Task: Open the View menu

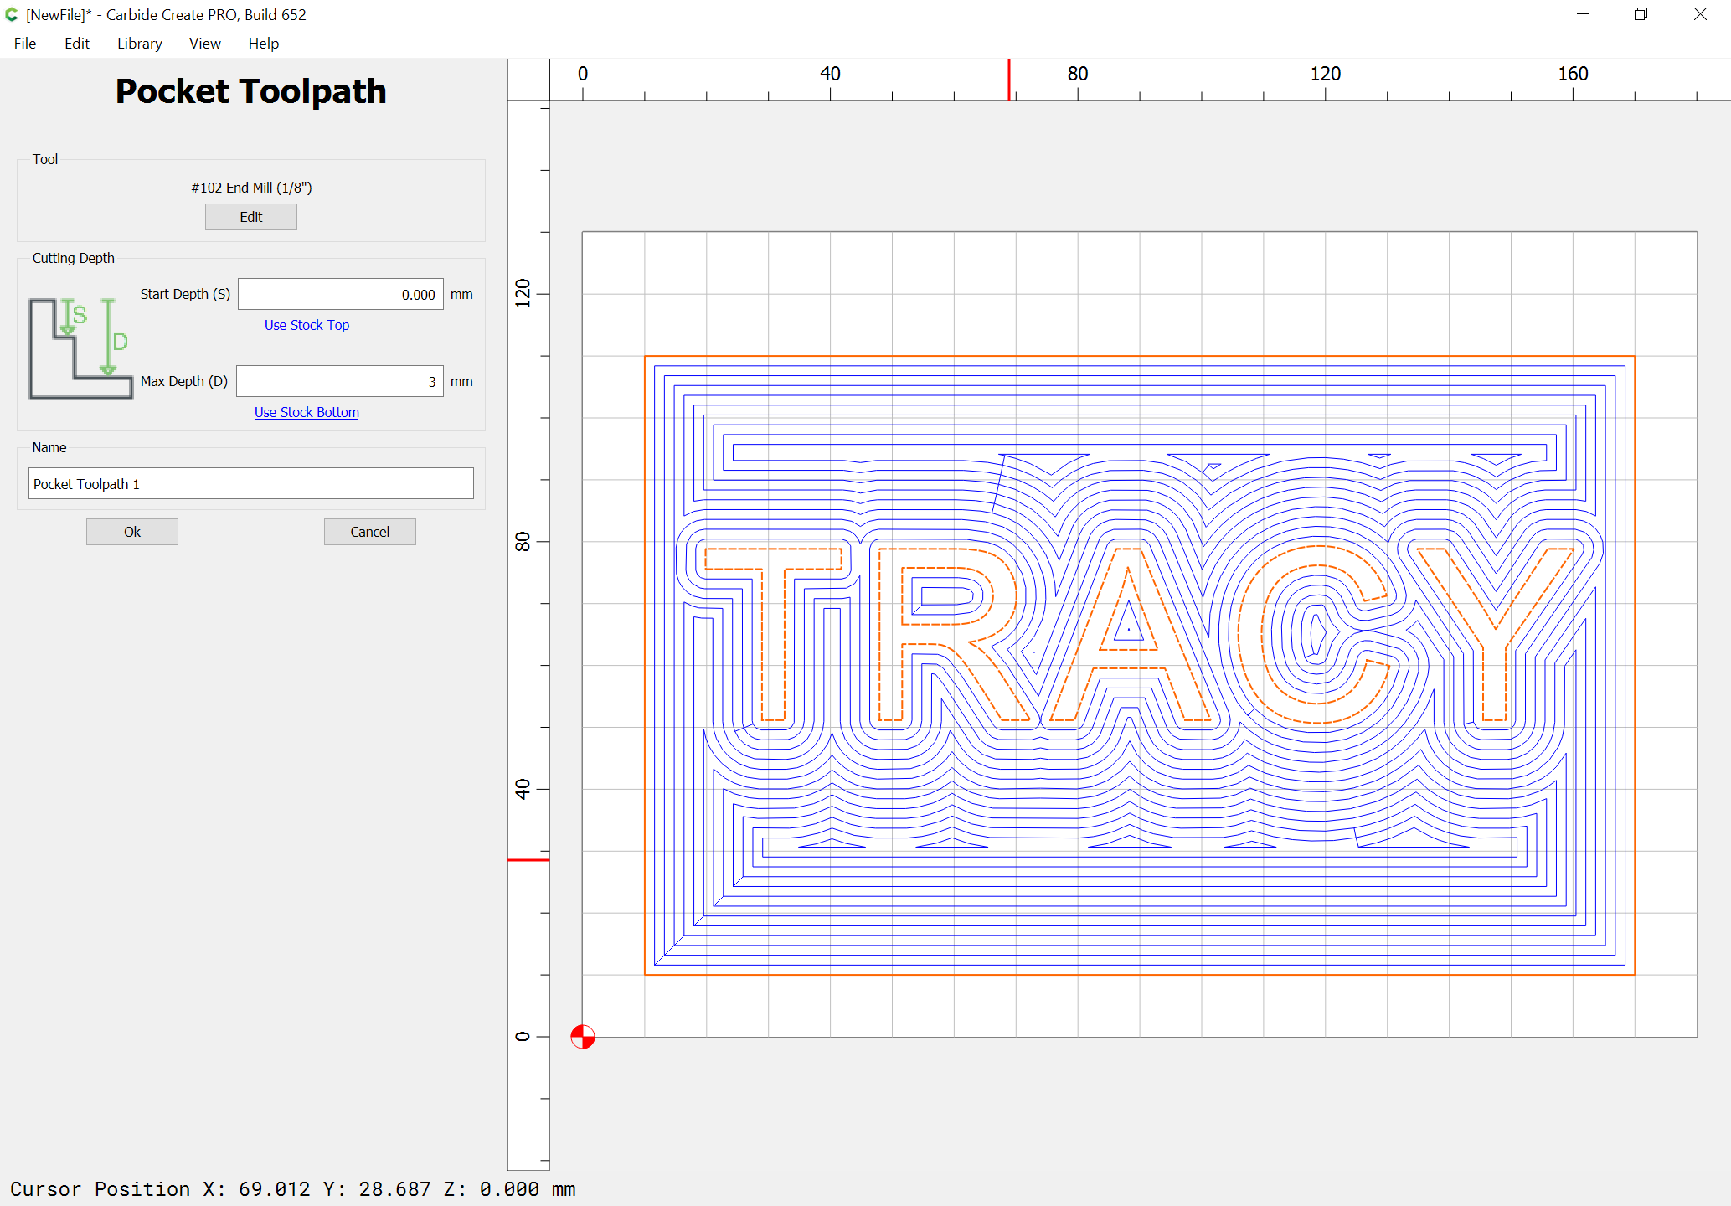Action: pos(205,44)
